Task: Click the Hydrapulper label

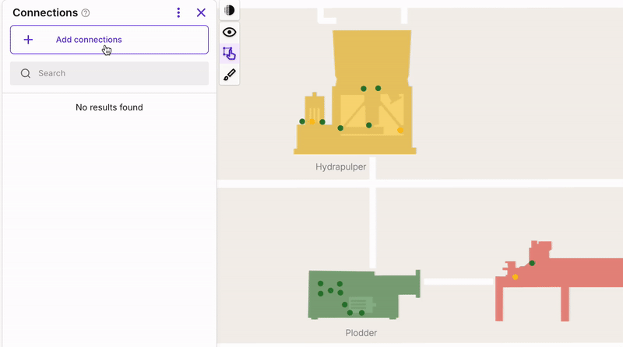Action: (x=341, y=166)
